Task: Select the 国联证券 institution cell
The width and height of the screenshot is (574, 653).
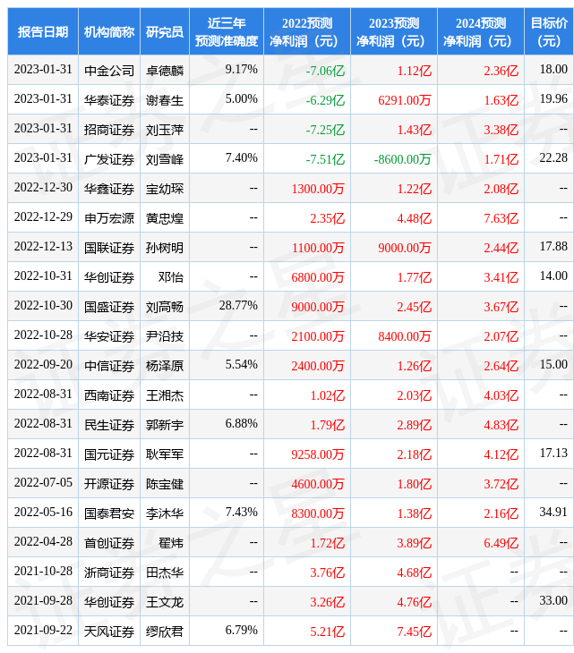Action: coord(109,248)
